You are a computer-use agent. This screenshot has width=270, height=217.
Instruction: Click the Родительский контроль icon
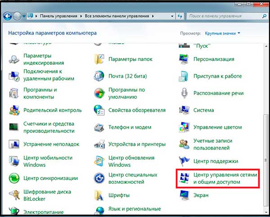14,110
